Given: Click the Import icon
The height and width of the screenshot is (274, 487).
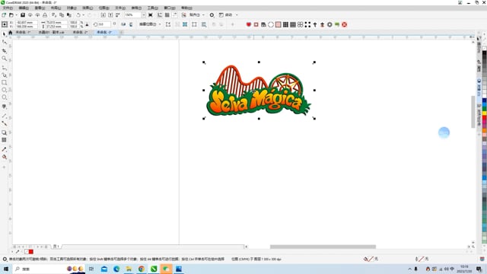Looking at the screenshot, I should [x=103, y=15].
